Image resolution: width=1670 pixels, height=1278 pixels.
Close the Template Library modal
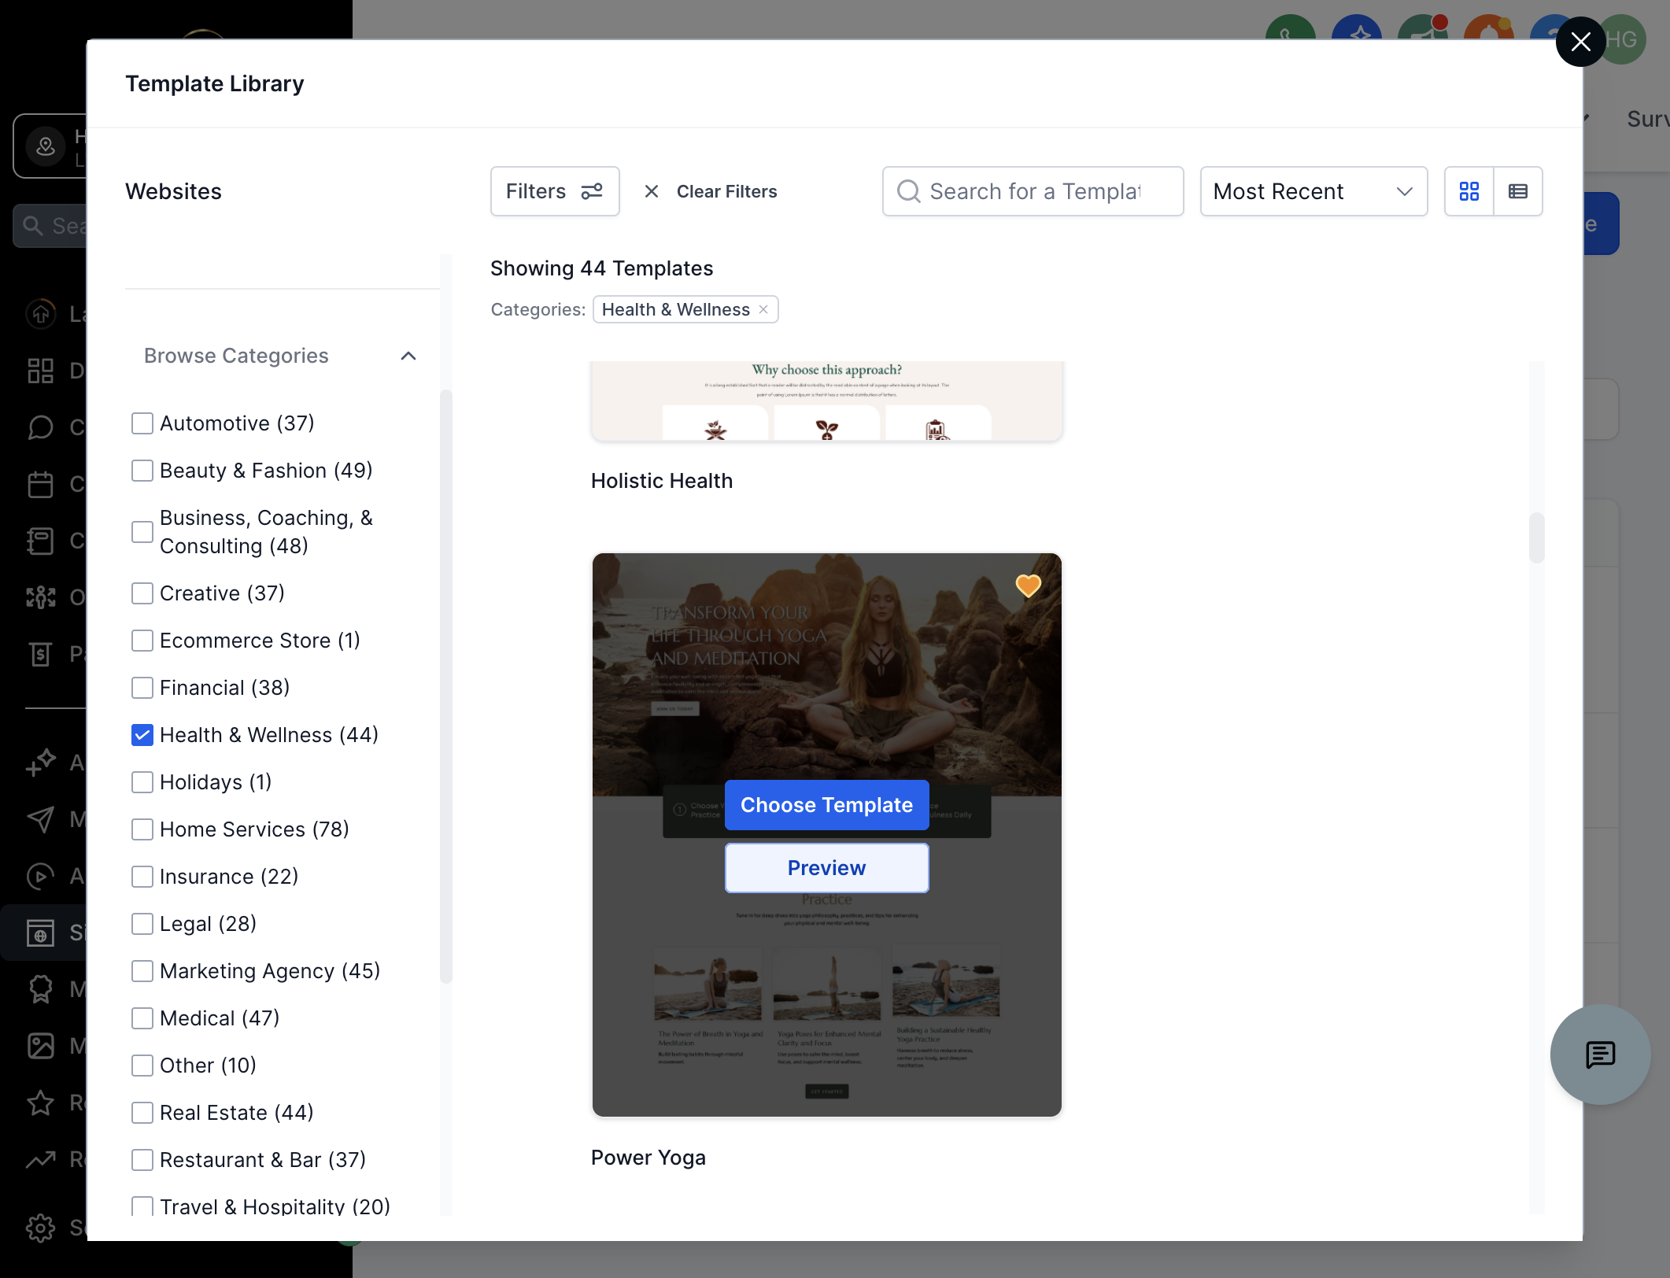tap(1581, 42)
